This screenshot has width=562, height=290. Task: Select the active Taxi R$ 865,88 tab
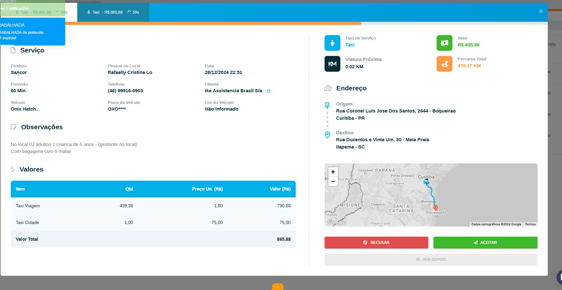pos(113,12)
